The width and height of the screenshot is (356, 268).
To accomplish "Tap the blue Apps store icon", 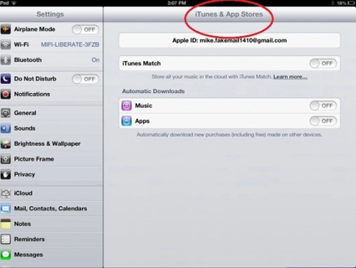I will coord(127,121).
